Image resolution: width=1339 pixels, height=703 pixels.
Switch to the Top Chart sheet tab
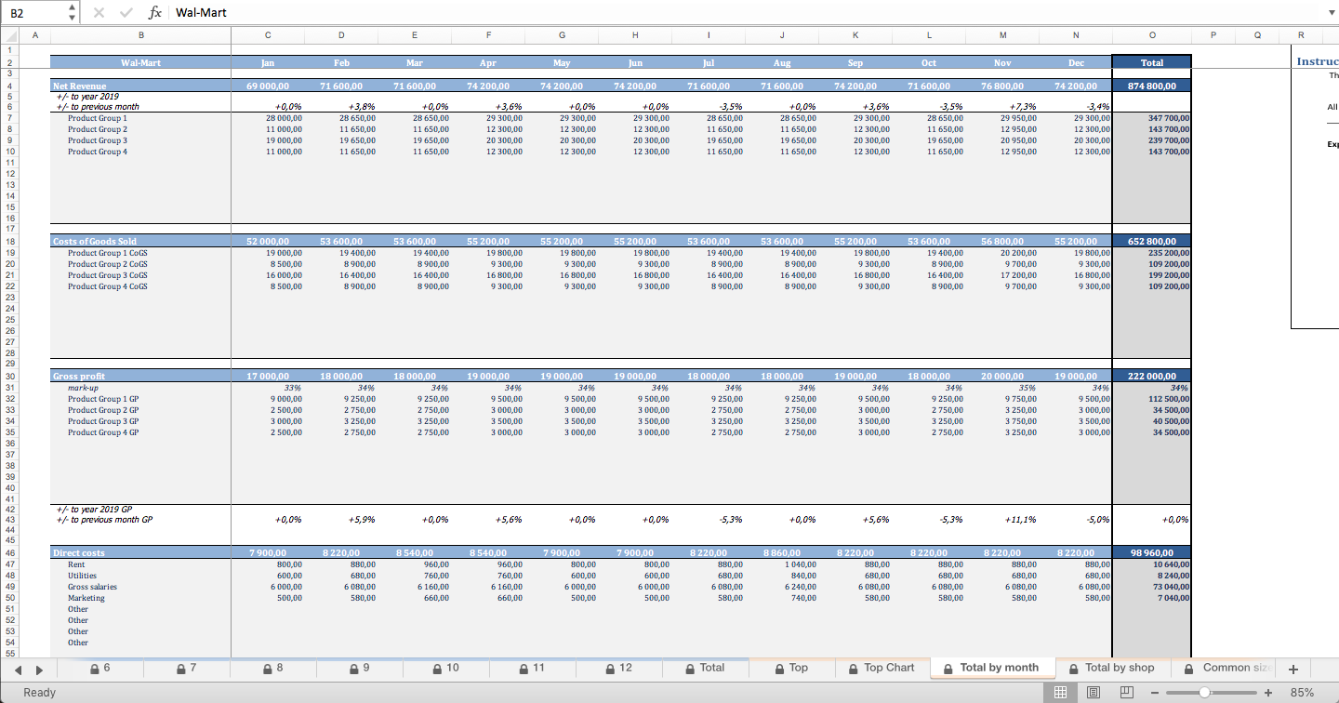tap(881, 668)
